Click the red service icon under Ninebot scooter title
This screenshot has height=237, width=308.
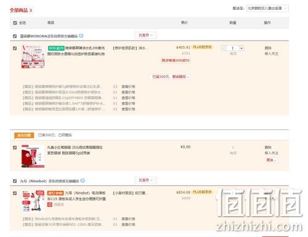(x=50, y=204)
